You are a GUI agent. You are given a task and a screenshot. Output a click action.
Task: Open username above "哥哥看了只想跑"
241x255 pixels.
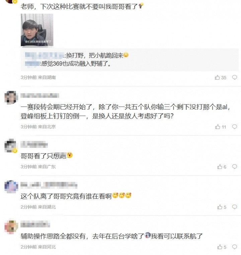[34, 145]
